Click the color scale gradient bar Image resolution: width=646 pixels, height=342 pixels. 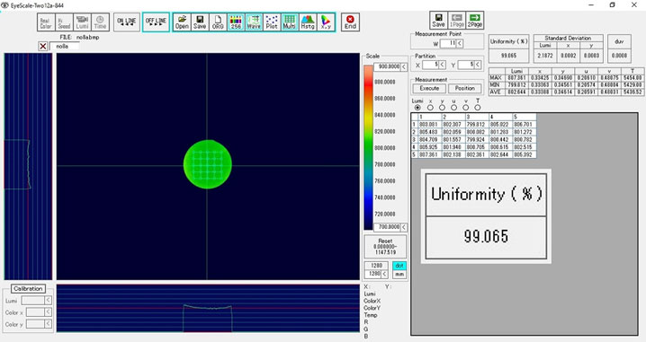pos(368,148)
